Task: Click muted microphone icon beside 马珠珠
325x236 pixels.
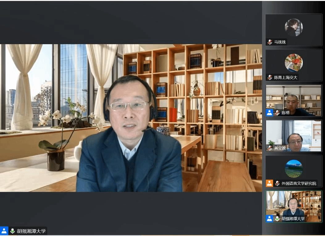Action: pos(270,42)
